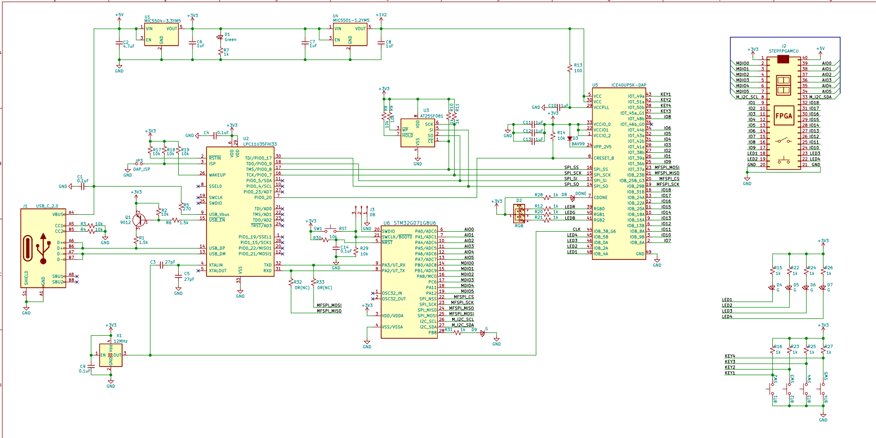This screenshot has width=876, height=438.
Task: Select the R8 10k resistor near U3
Action: point(384,117)
